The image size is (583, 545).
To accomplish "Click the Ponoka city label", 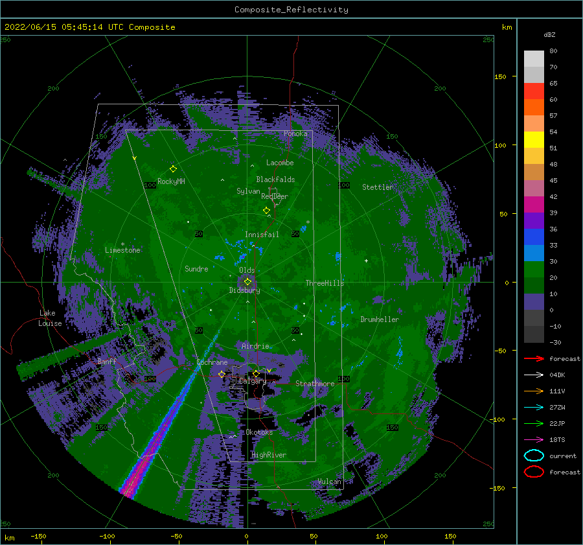I will tap(295, 133).
